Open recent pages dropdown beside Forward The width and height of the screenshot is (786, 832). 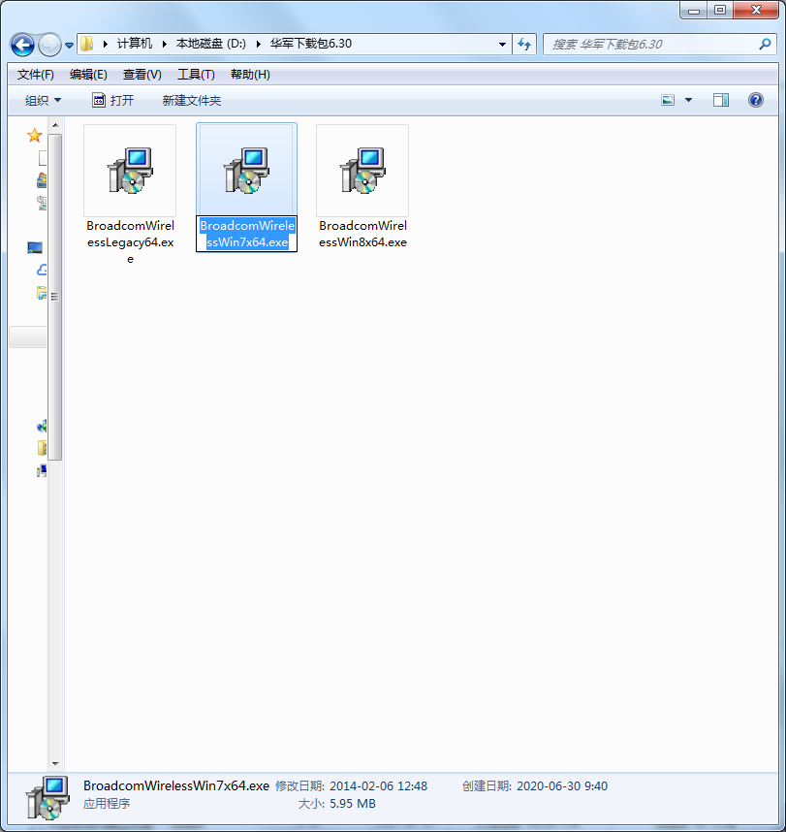coord(70,46)
